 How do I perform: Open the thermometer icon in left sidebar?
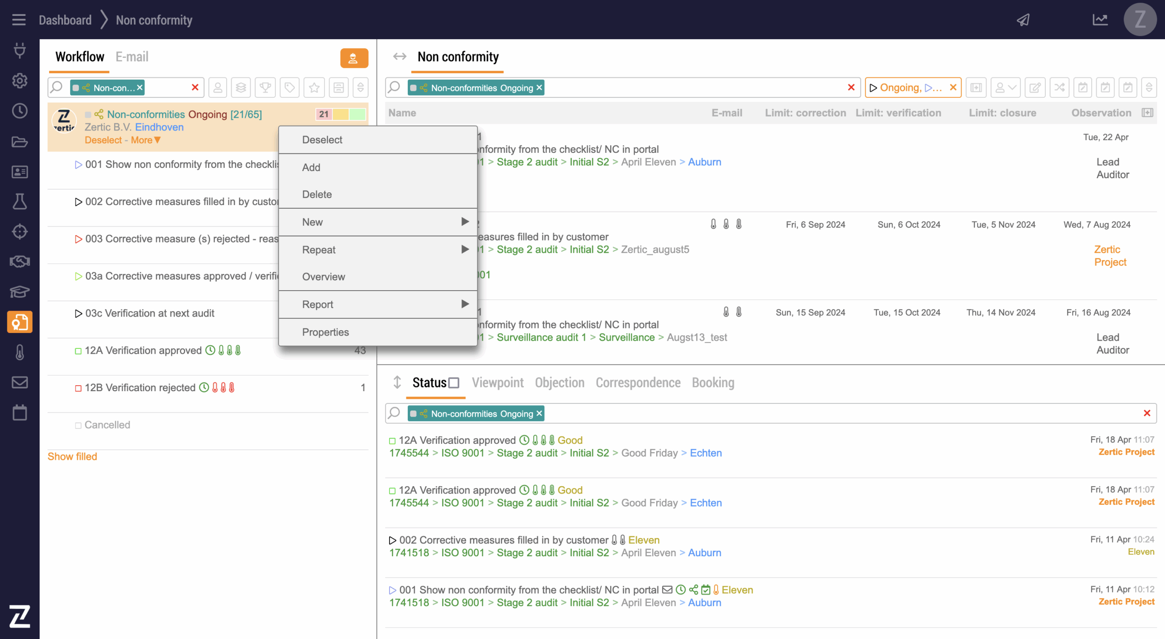point(20,352)
